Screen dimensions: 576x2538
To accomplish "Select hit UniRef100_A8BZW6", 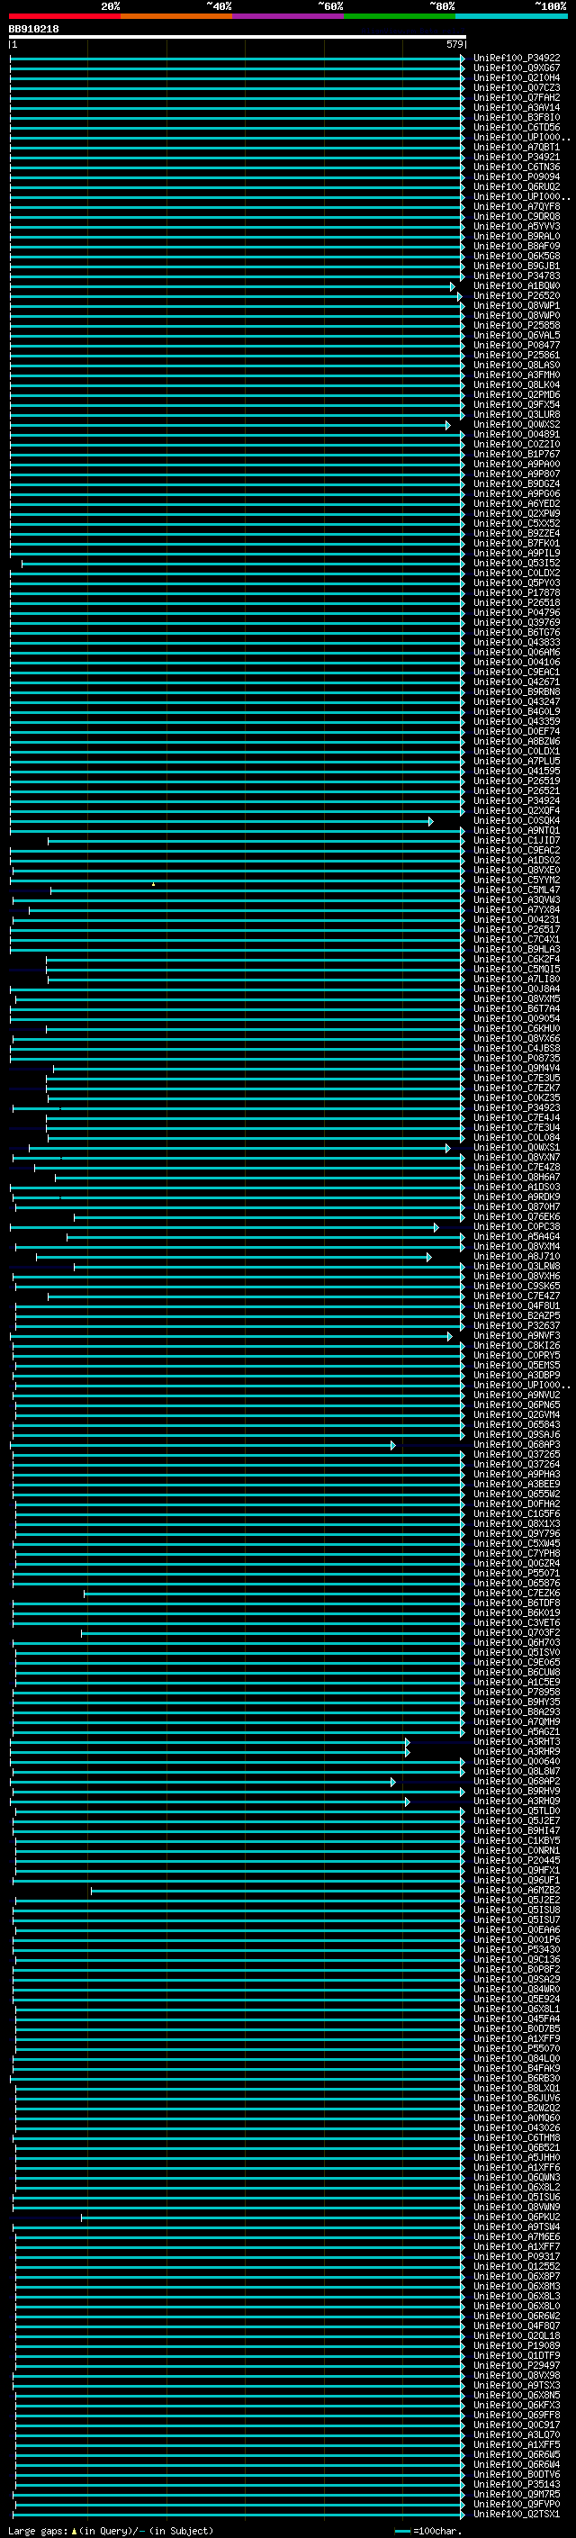I will (x=516, y=742).
